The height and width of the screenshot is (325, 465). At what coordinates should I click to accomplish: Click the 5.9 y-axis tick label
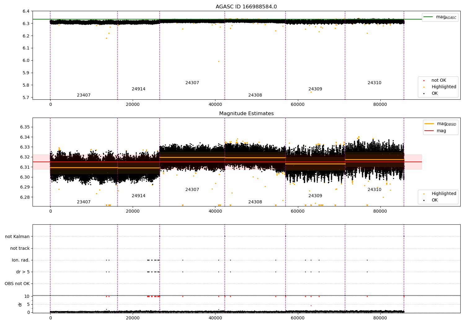pyautogui.click(x=26, y=73)
